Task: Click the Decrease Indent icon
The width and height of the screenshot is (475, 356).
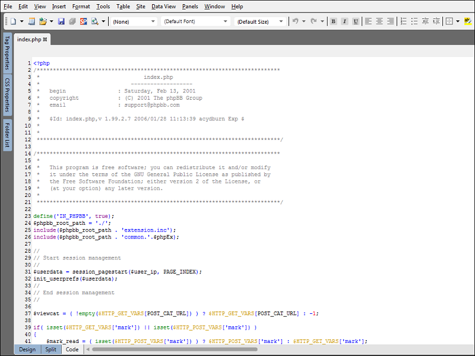Action: (x=425, y=21)
